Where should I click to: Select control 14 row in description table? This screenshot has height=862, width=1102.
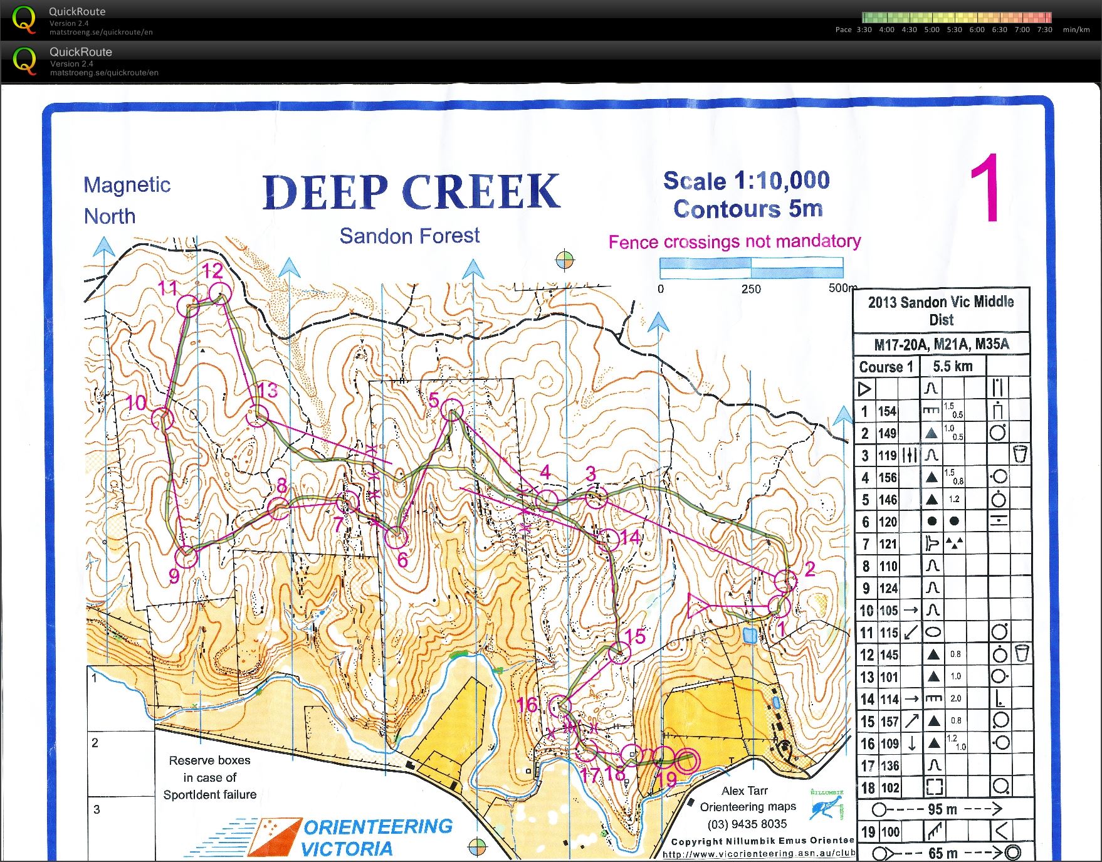click(x=942, y=699)
